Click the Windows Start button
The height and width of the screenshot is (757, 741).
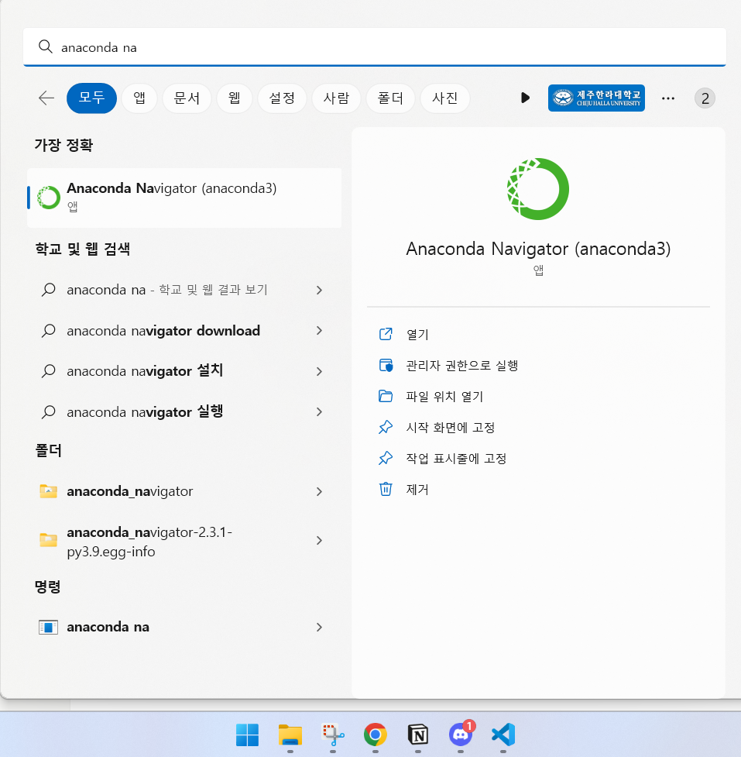(247, 734)
